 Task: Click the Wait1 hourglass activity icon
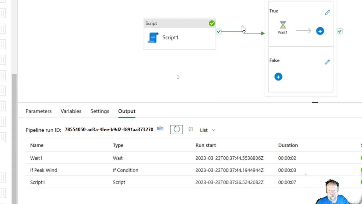(283, 25)
